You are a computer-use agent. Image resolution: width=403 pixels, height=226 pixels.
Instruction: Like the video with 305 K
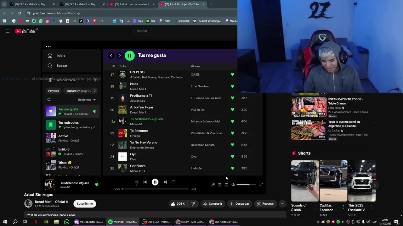[178, 204]
